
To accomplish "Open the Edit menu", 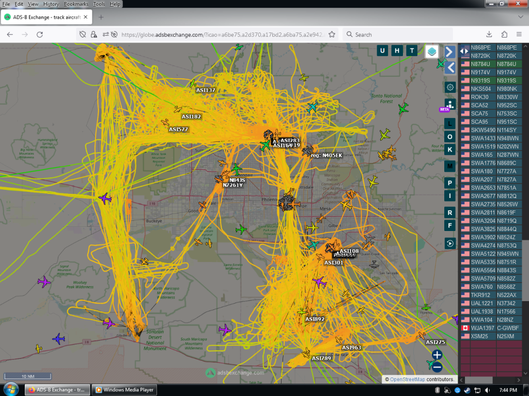I will pyautogui.click(x=19, y=4).
